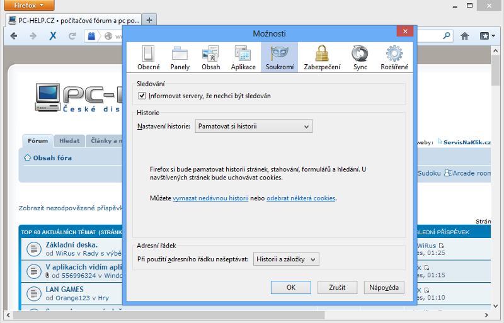
Task: Click the browser back arrow
Action: point(14,36)
